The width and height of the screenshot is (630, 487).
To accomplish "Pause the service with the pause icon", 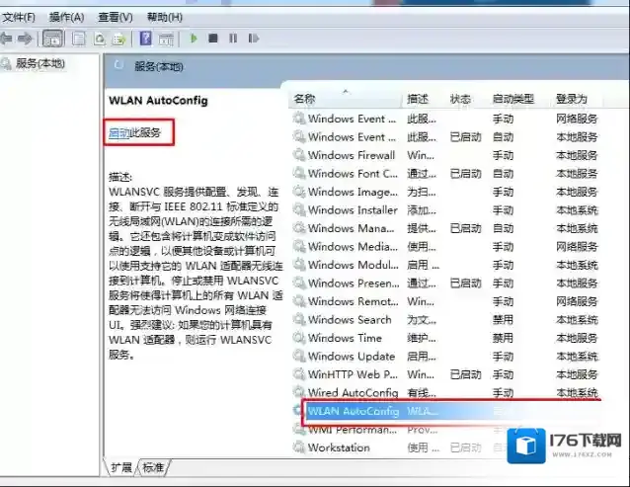I will click(x=233, y=39).
